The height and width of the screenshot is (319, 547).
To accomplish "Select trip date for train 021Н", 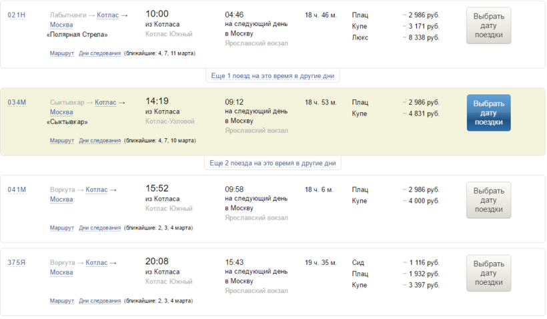I will [x=488, y=26].
